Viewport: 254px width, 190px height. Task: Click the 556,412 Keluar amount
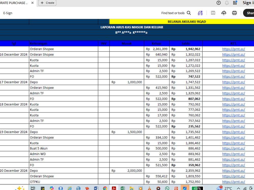coord(161,176)
